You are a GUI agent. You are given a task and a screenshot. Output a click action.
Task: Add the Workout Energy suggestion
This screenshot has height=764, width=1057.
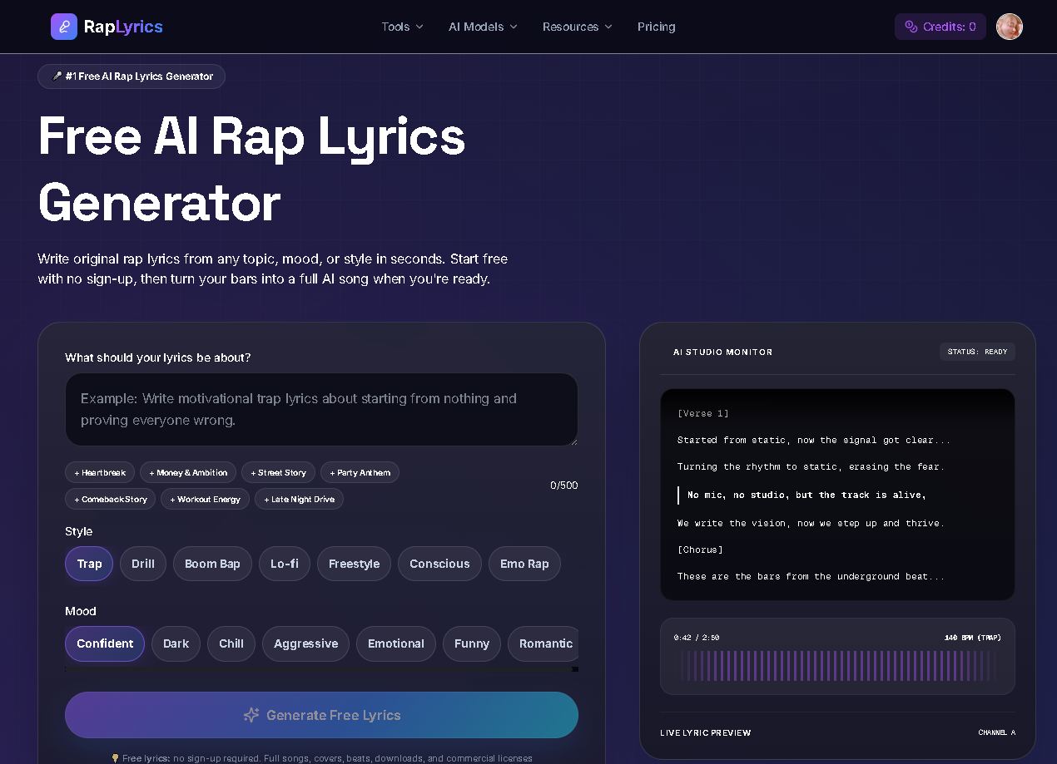coord(205,499)
